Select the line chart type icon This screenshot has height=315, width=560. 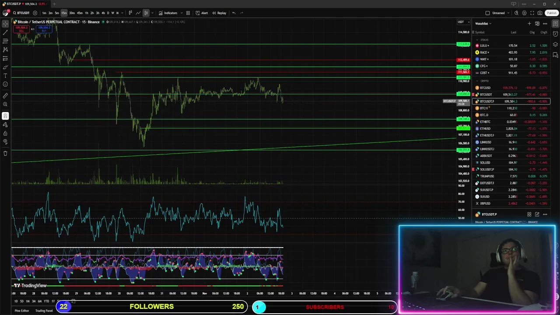pos(138,13)
